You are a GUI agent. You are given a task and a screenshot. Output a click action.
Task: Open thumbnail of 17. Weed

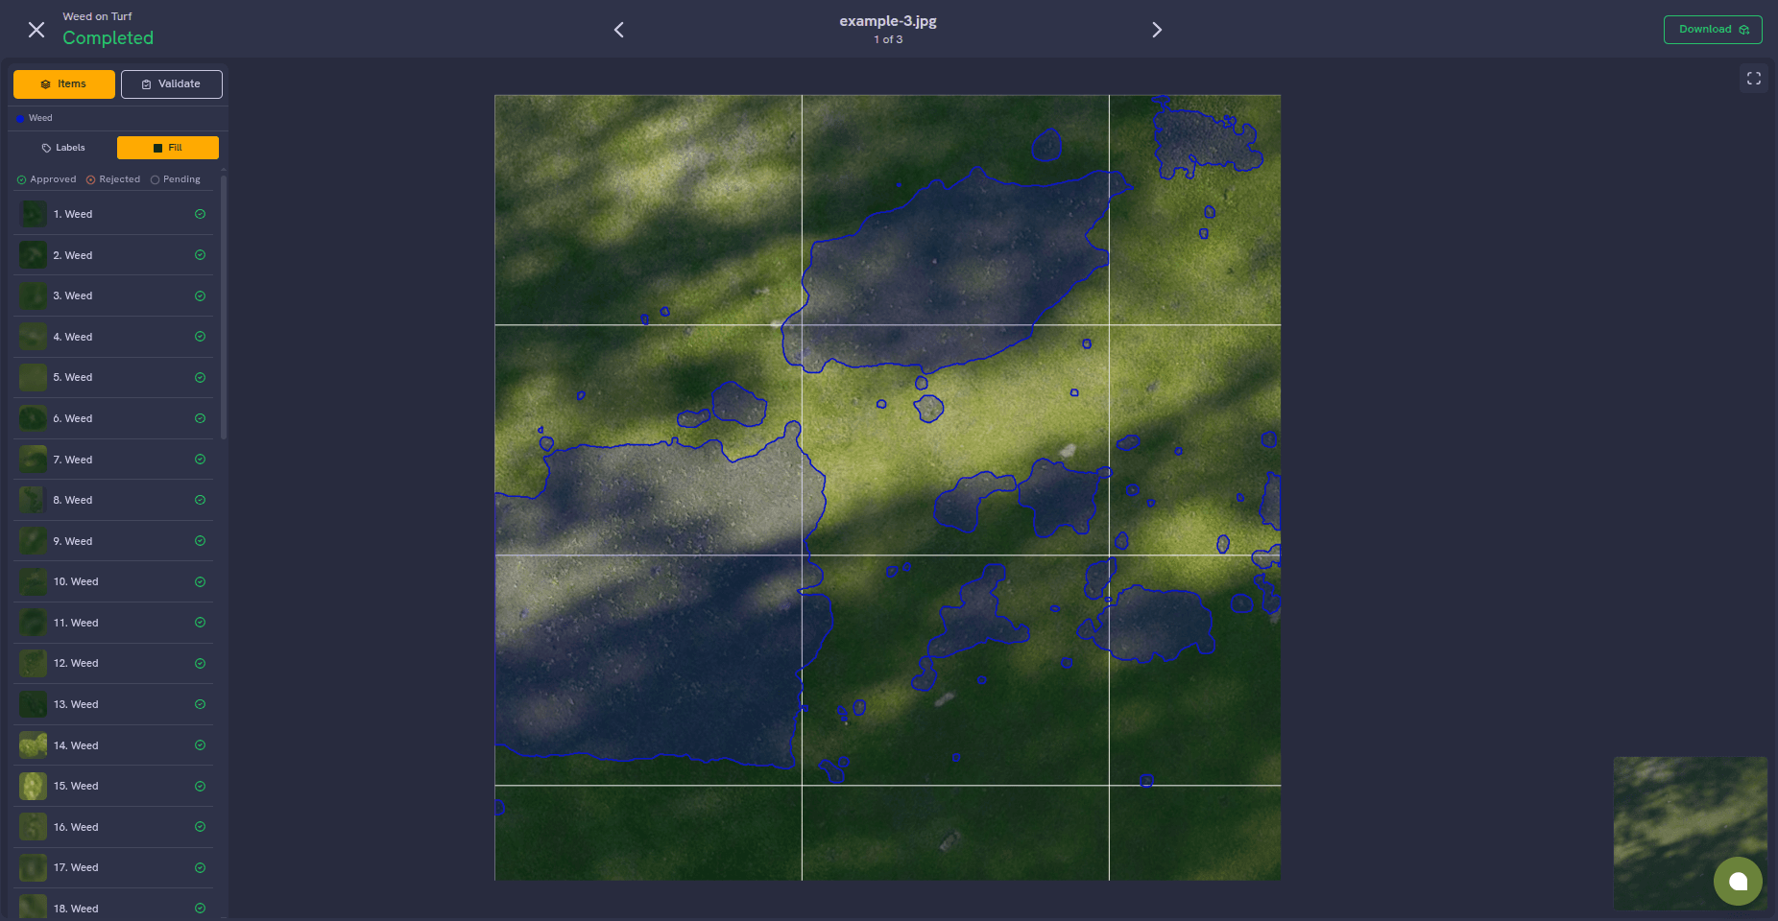click(x=34, y=867)
